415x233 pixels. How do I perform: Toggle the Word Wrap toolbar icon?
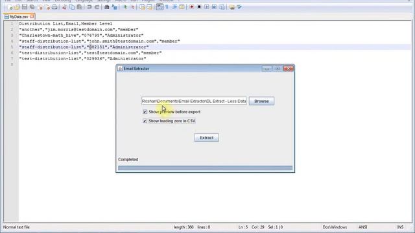(x=160, y=7)
